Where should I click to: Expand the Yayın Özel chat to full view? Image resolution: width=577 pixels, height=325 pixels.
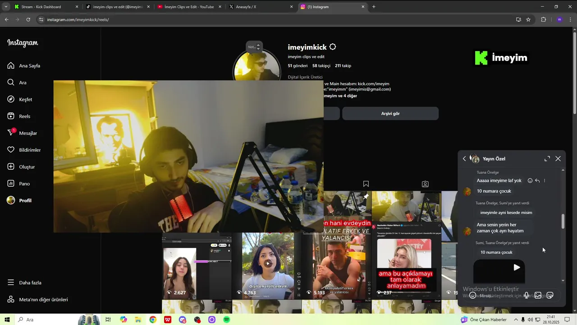pos(547,159)
